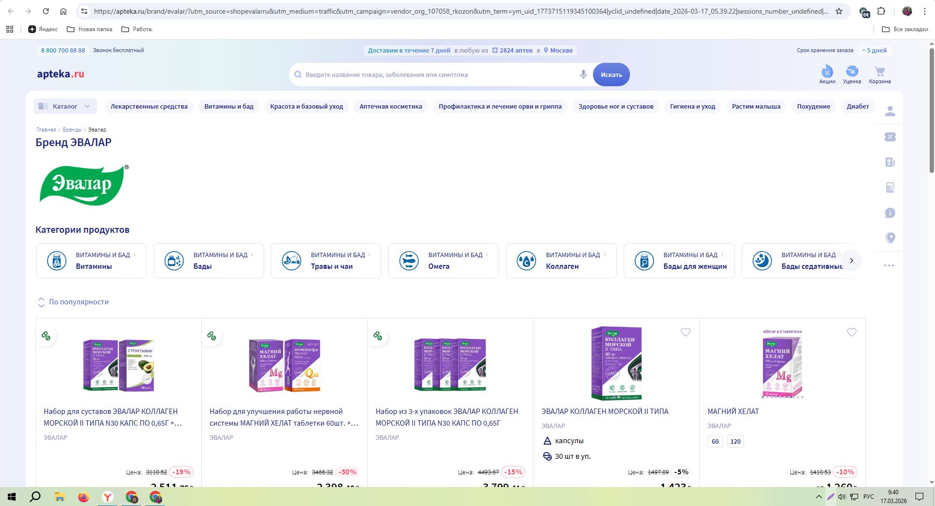Image resolution: width=935 pixels, height=506 pixels.
Task: Open the discount coupon sidebar icon
Action: pos(890,137)
